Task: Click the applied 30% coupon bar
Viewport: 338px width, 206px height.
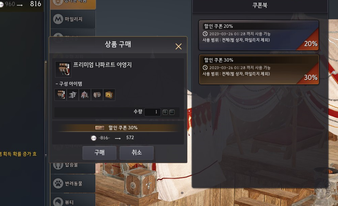Action: click(x=118, y=128)
